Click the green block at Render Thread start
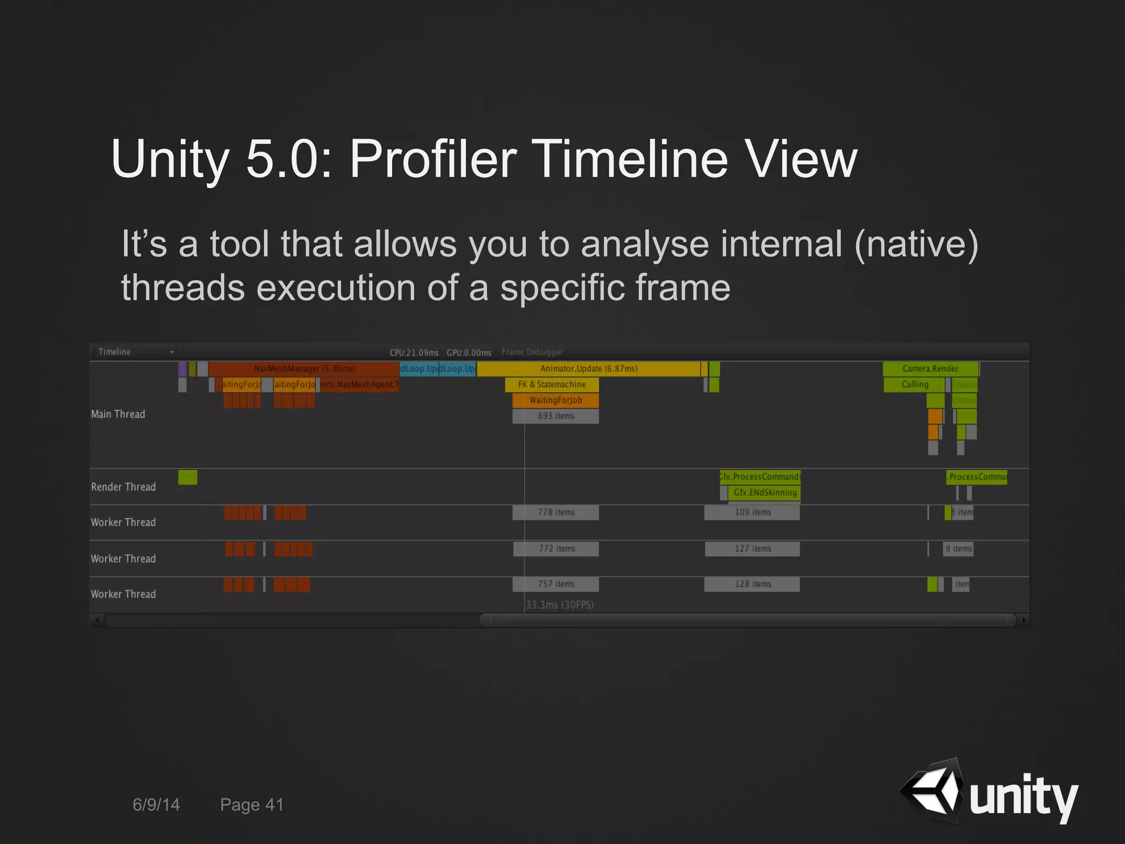 (187, 477)
